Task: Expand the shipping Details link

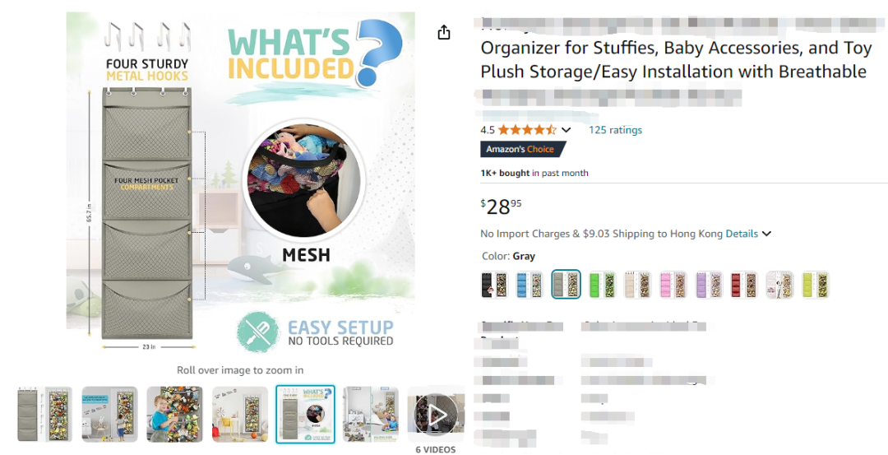Action: [x=742, y=234]
